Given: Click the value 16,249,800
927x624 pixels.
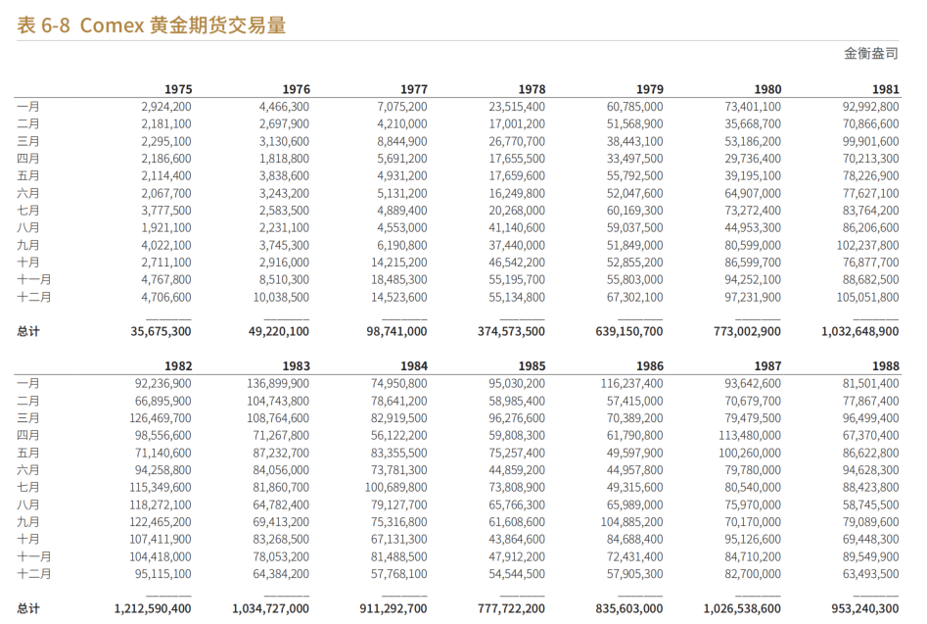Looking at the screenshot, I should coord(517,193).
